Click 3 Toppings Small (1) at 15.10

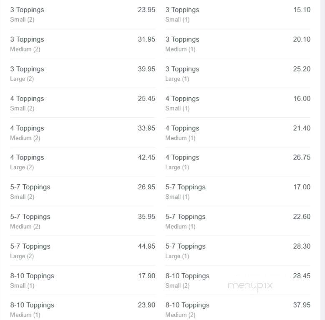(x=238, y=15)
